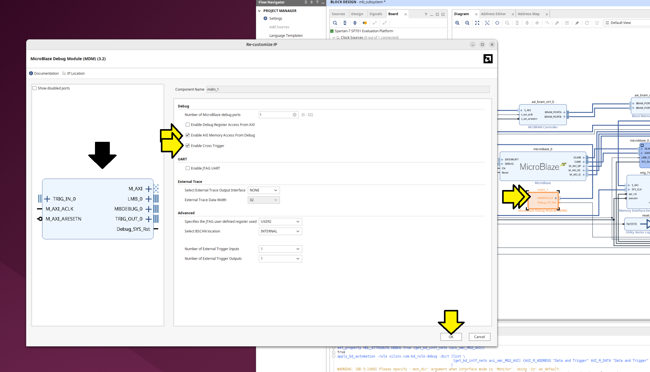Click the Add IP plus icon
This screenshot has width=650, height=372.
coord(537,23)
